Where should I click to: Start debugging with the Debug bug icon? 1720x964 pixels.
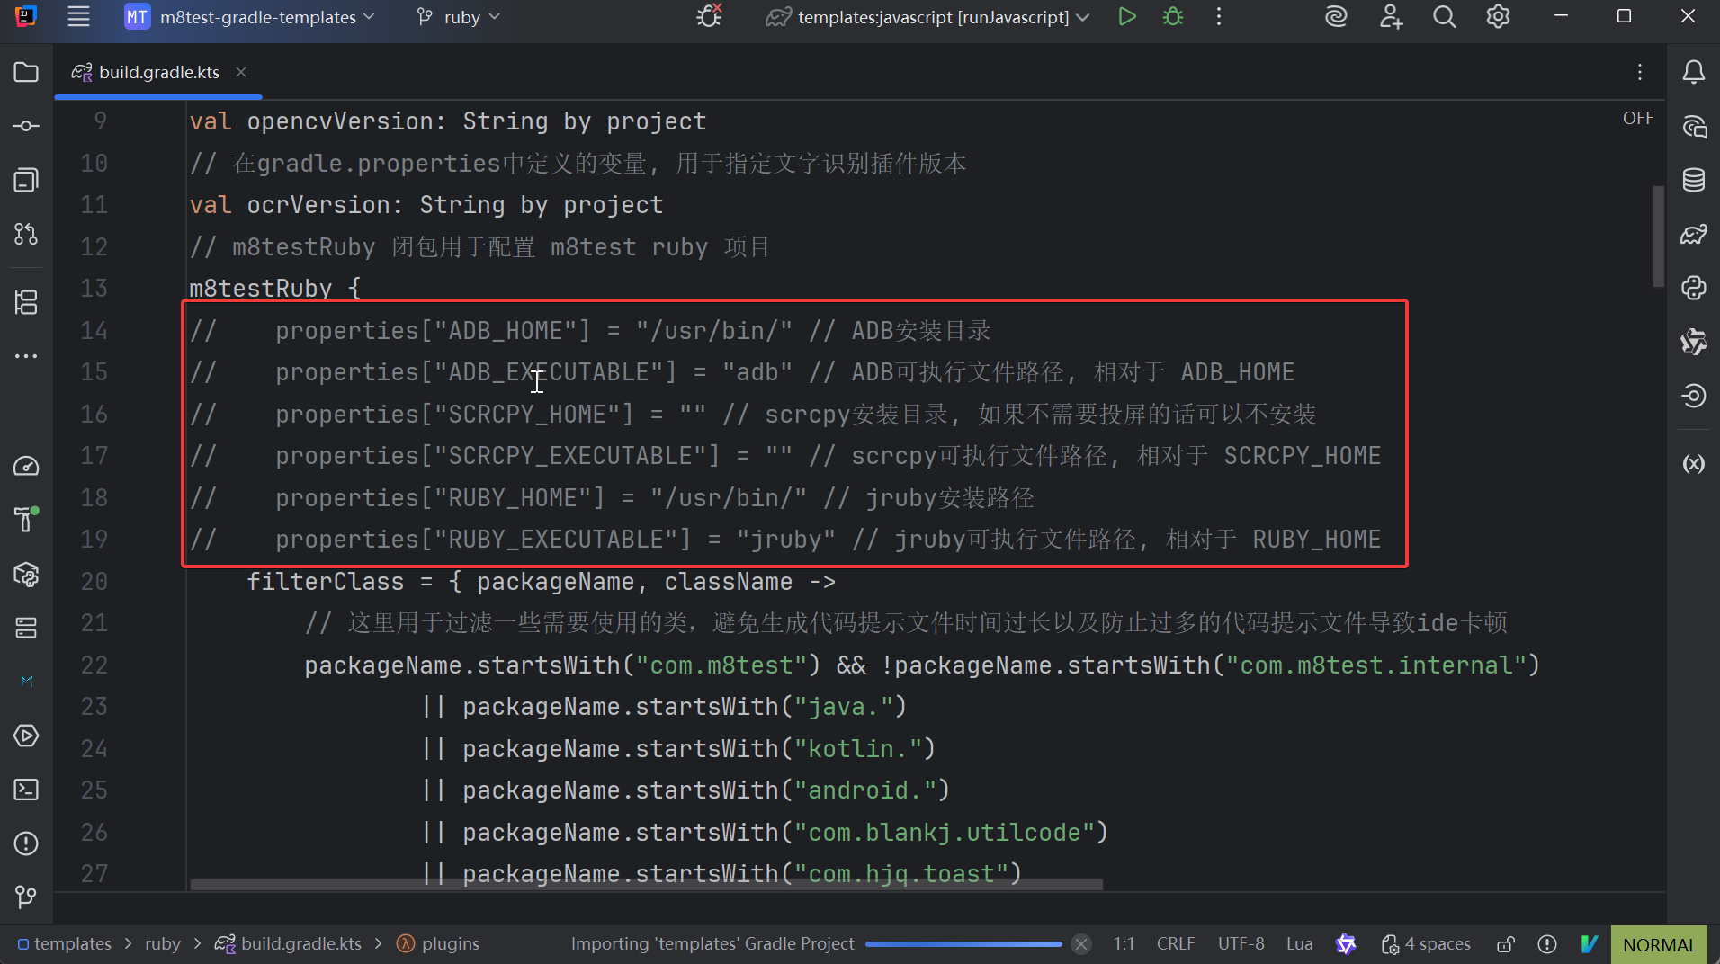[x=1173, y=17]
